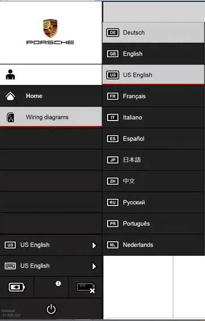
Task: Click the Wiring diagrams document icon
Action: [x=10, y=117]
